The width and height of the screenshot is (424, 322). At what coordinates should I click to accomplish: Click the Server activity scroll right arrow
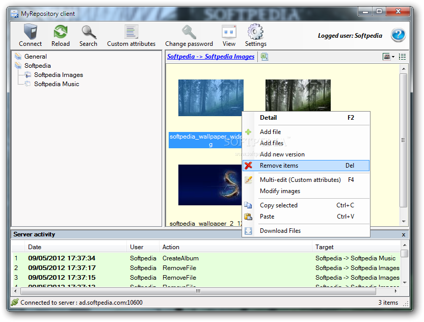point(395,291)
